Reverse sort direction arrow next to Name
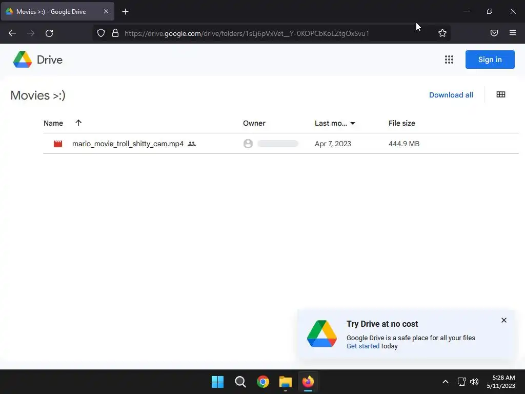This screenshot has height=394, width=525. [78, 123]
